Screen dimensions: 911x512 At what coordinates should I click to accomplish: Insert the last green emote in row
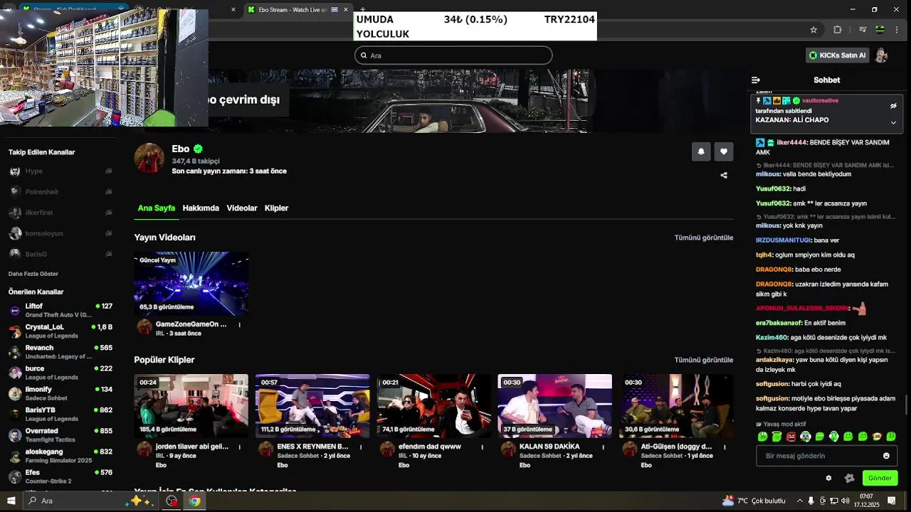(891, 437)
